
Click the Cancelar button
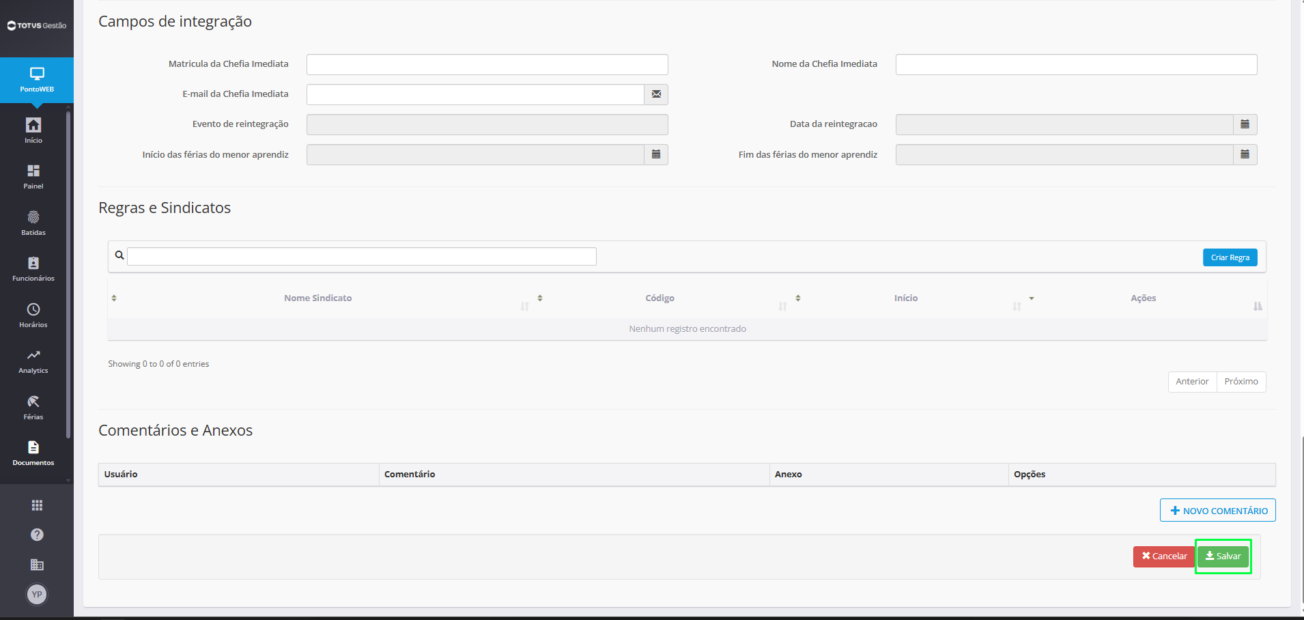[1164, 556]
